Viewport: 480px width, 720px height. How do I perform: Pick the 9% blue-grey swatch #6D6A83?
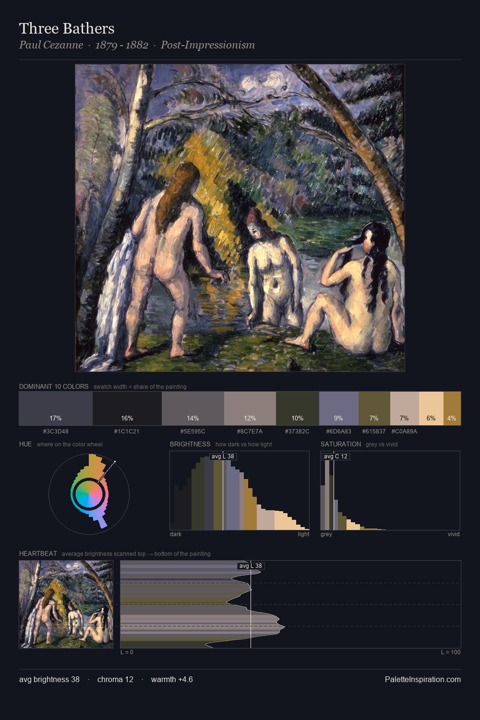point(339,408)
